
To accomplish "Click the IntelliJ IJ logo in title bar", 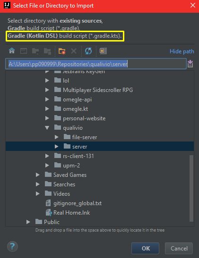I will [x=7, y=5].
